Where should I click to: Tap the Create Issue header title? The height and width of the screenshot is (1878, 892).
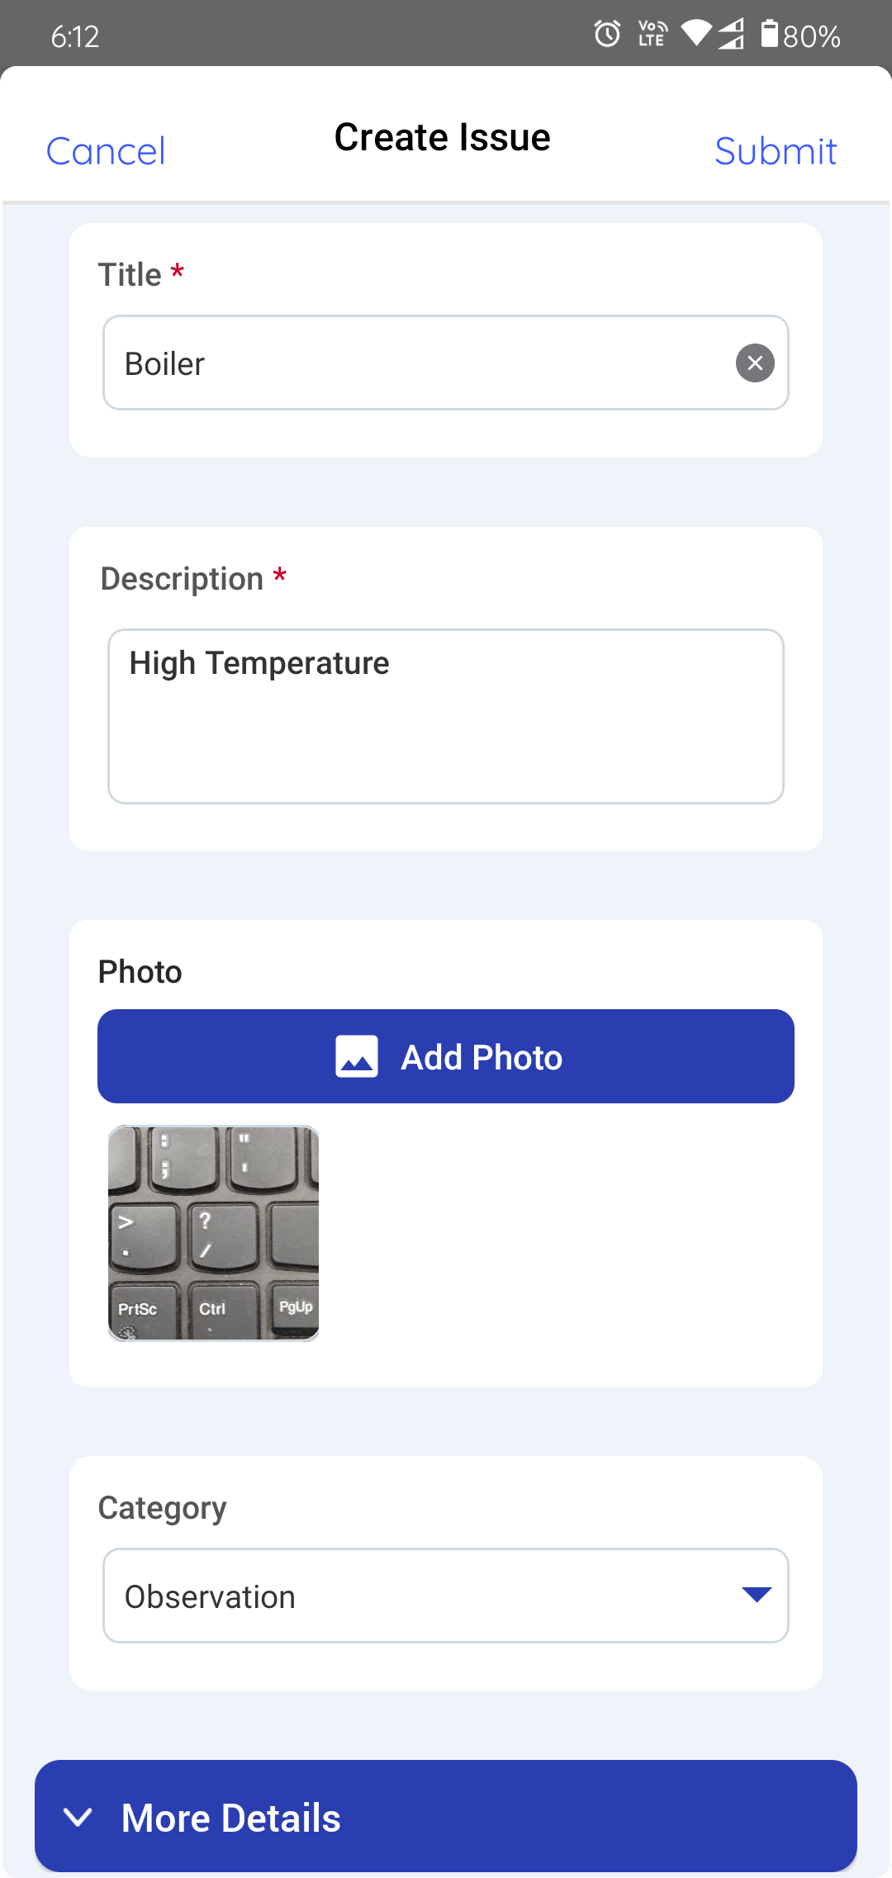tap(443, 137)
